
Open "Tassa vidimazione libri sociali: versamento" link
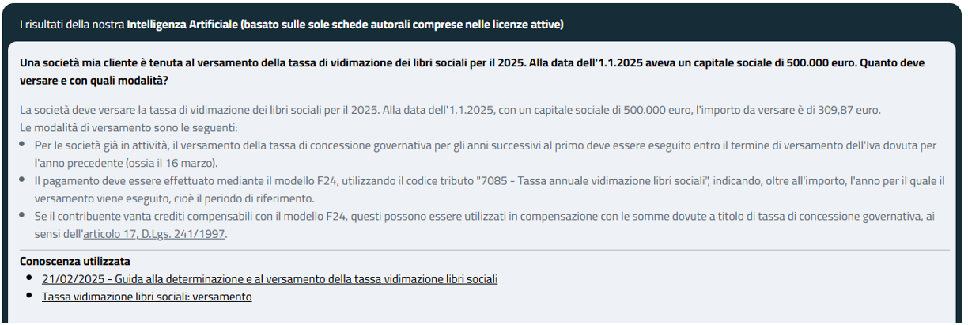pyautogui.click(x=146, y=297)
